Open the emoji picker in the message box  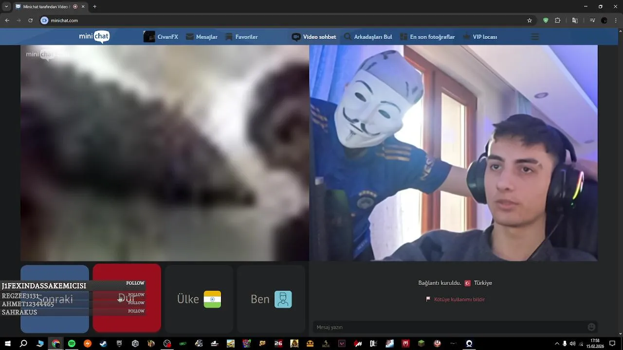tap(591, 327)
